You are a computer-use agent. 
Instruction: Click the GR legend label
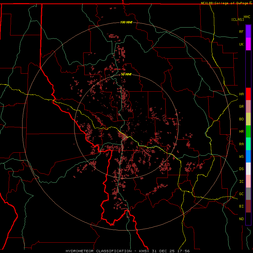pyautogui.click(x=241, y=107)
